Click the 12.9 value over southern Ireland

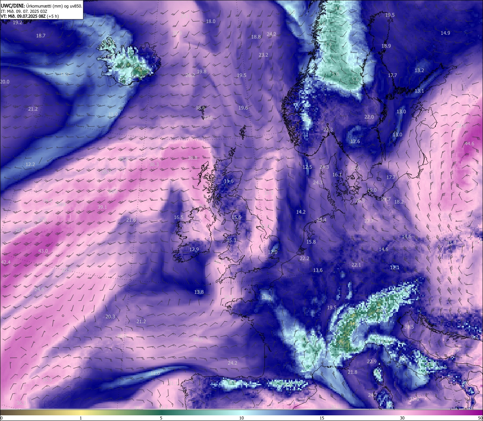[194, 250]
